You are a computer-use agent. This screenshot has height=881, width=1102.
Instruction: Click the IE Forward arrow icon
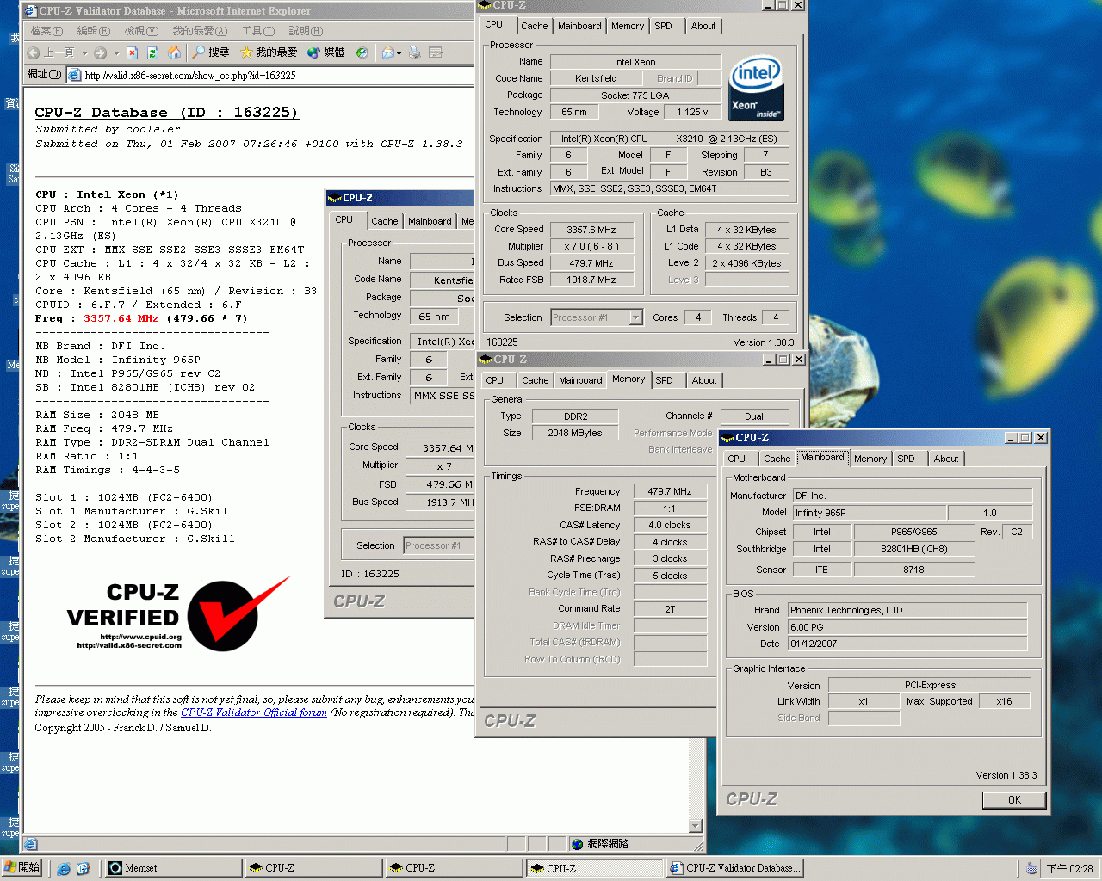coord(101,52)
